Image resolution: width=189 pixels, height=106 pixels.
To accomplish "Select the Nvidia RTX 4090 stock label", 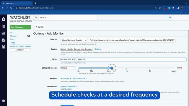I will coord(20,47).
